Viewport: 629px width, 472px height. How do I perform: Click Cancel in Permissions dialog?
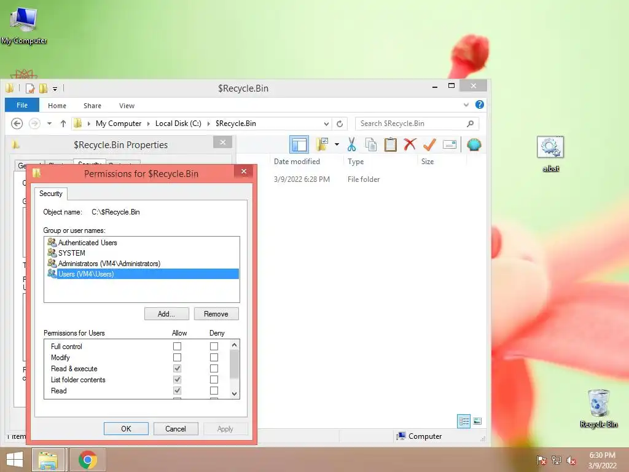coord(176,428)
